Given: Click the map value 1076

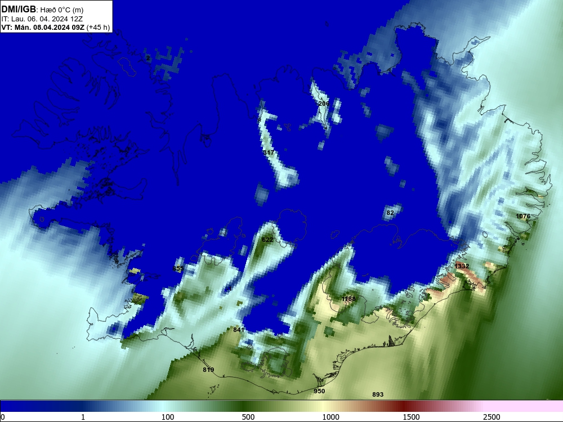Looking at the screenshot, I should pyautogui.click(x=523, y=216).
